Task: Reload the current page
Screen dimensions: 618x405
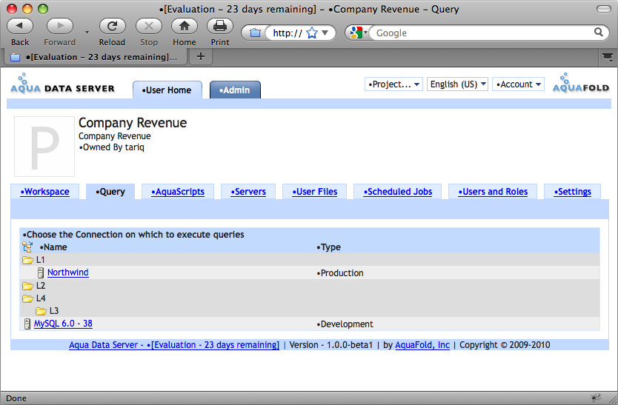Action: click(113, 26)
